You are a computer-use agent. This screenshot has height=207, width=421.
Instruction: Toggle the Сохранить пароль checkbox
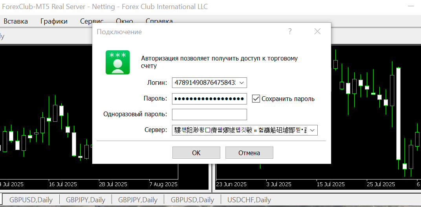pyautogui.click(x=256, y=99)
